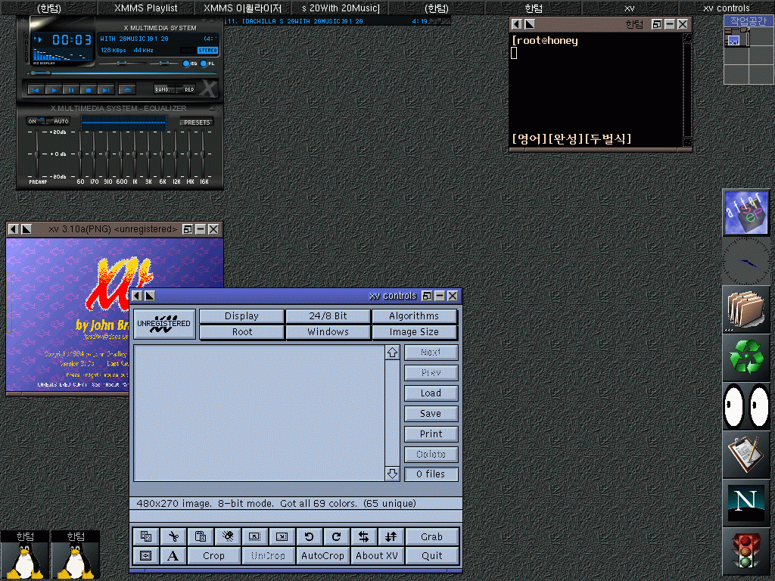Click the copy selection icon in xv

click(146, 536)
